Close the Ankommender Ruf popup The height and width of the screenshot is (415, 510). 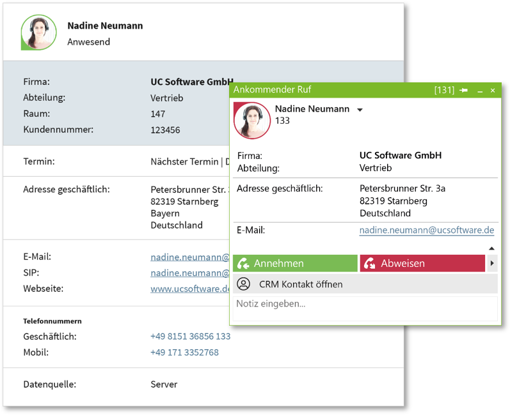pyautogui.click(x=493, y=91)
